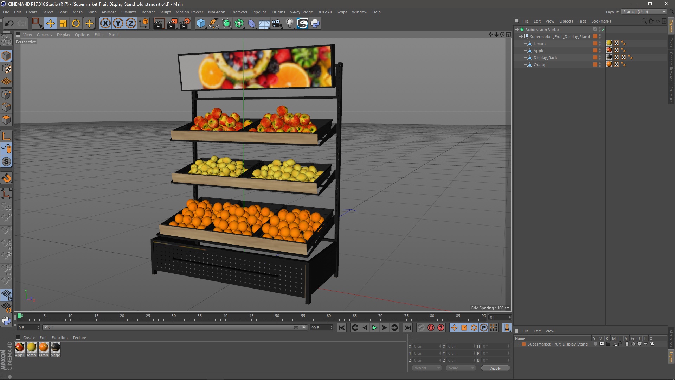Open the MoGraph menu
Screen dimensions: 675x380
pyautogui.click(x=217, y=12)
